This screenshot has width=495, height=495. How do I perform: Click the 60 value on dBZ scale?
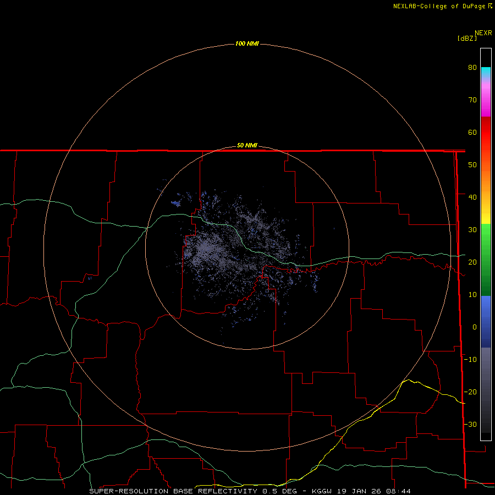pos(472,132)
